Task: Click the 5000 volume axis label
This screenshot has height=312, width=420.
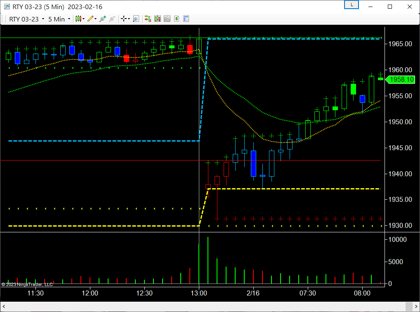Action: coord(396,262)
